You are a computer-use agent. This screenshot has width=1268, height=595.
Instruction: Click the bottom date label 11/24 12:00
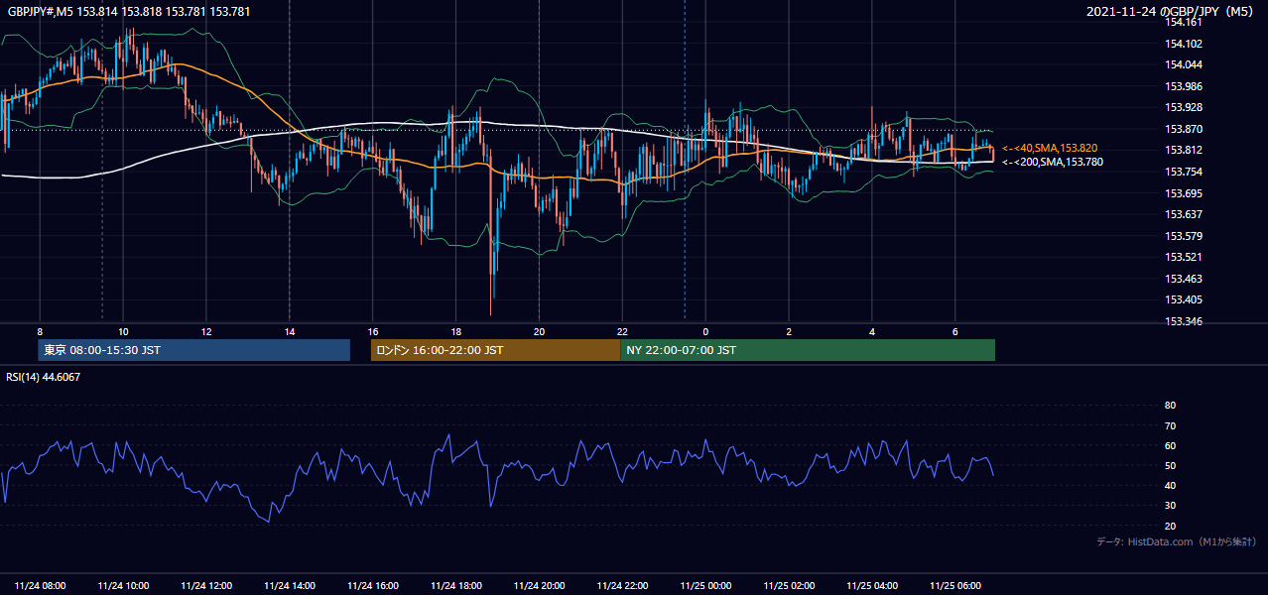point(206,585)
